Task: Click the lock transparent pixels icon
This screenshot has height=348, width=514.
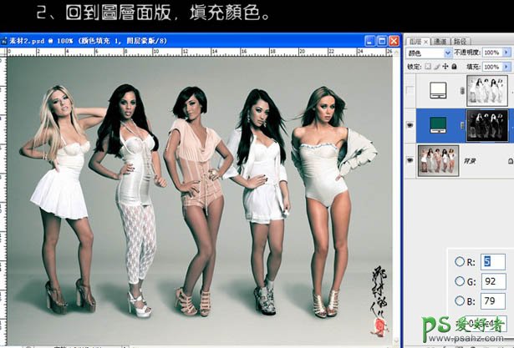Action: click(x=426, y=66)
